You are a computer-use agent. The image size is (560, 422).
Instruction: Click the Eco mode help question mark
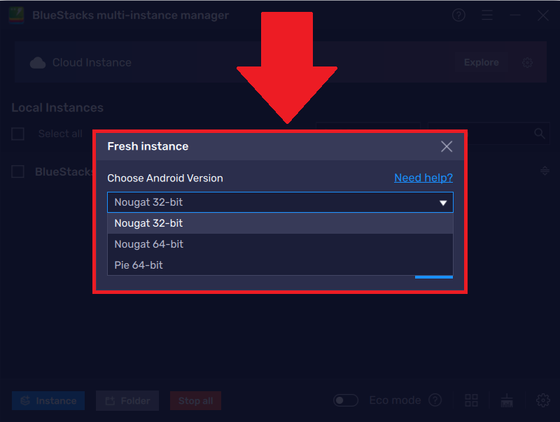435,400
